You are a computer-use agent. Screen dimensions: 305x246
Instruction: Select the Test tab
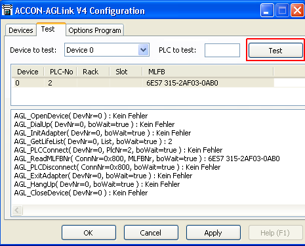click(x=51, y=29)
